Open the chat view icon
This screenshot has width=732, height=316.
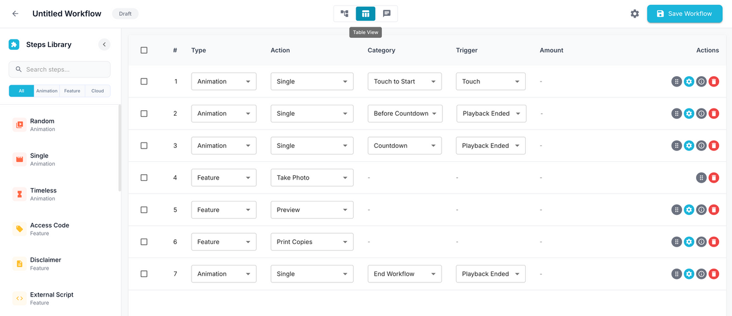pyautogui.click(x=387, y=13)
